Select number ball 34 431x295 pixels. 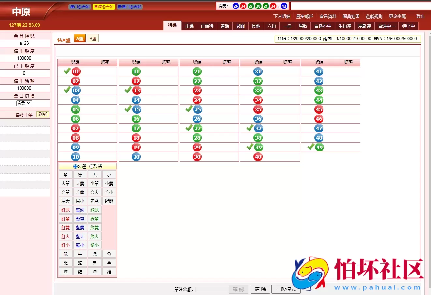(x=258, y=100)
